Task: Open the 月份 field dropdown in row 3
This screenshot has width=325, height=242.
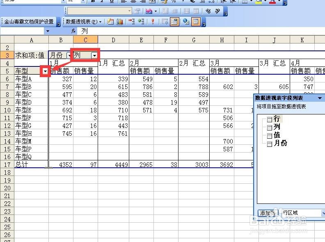Action: (69, 55)
